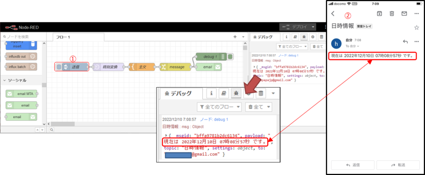Click the inject button on 送信 node
Viewport: 425px width, 175px height.
(x=59, y=67)
